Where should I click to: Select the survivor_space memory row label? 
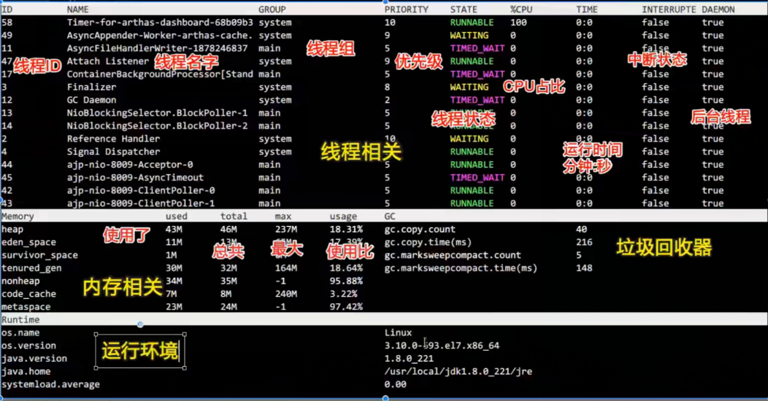coord(39,255)
